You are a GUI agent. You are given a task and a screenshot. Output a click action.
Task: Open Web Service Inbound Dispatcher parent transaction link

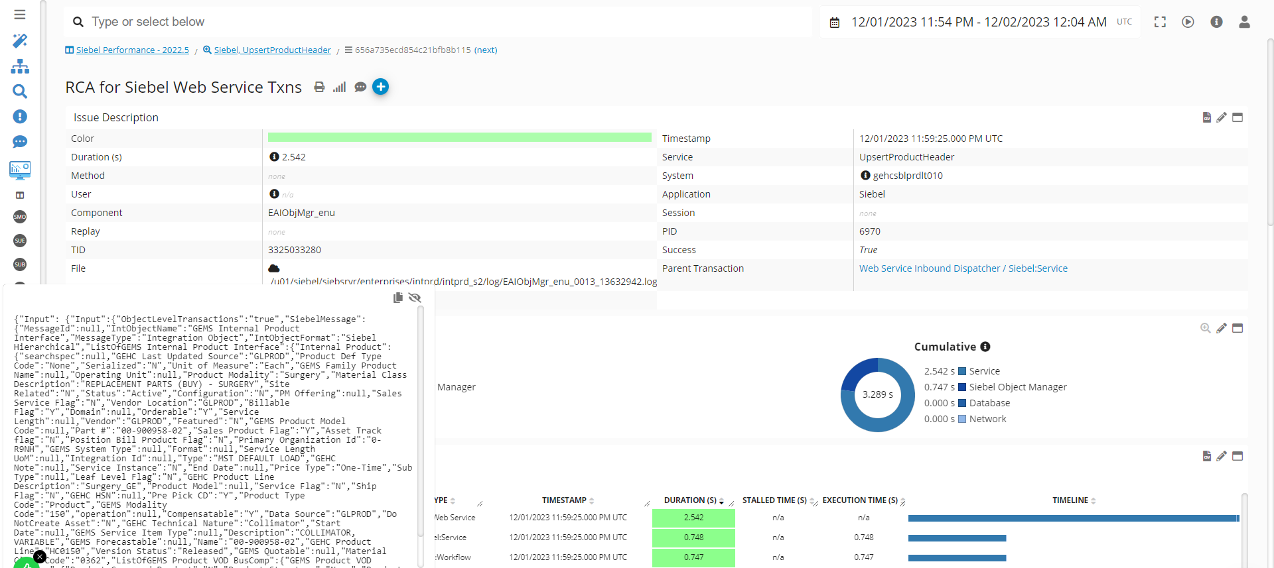point(963,268)
